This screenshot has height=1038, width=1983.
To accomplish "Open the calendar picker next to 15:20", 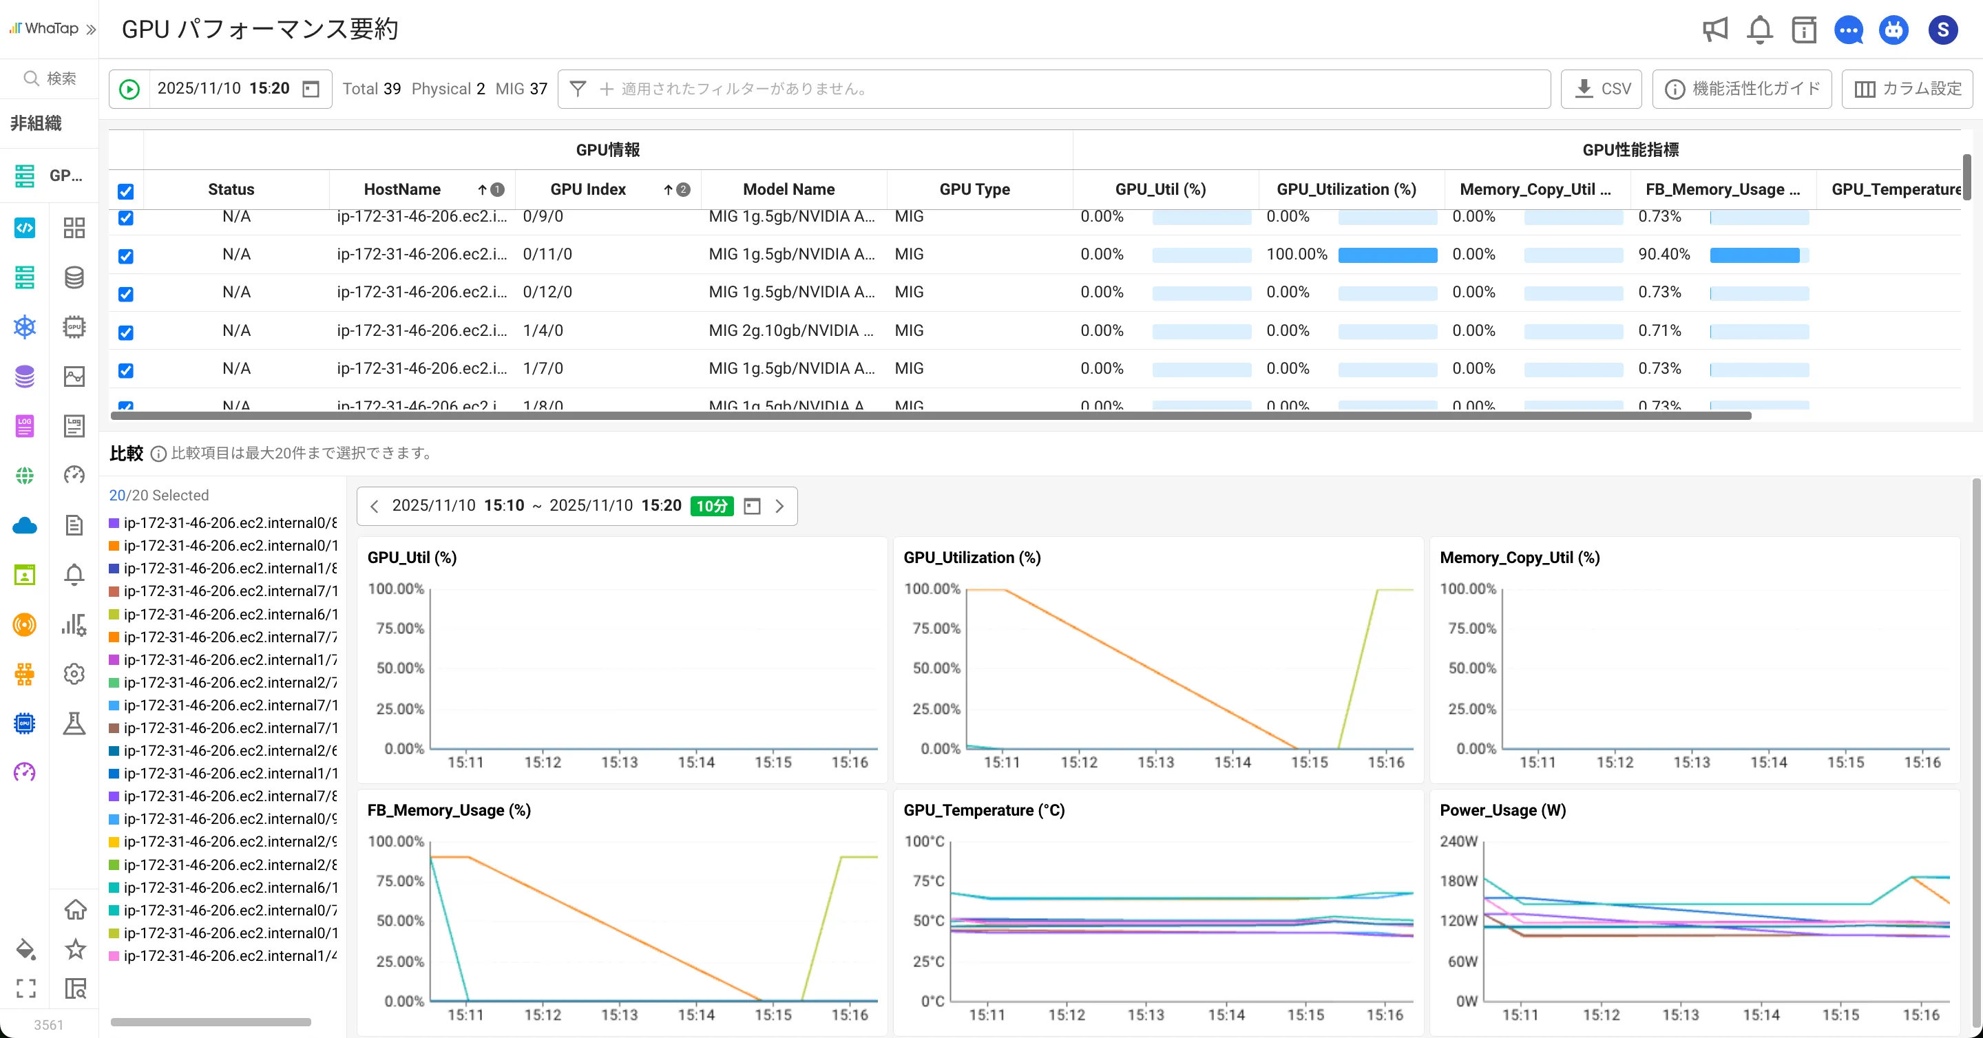I will (311, 89).
